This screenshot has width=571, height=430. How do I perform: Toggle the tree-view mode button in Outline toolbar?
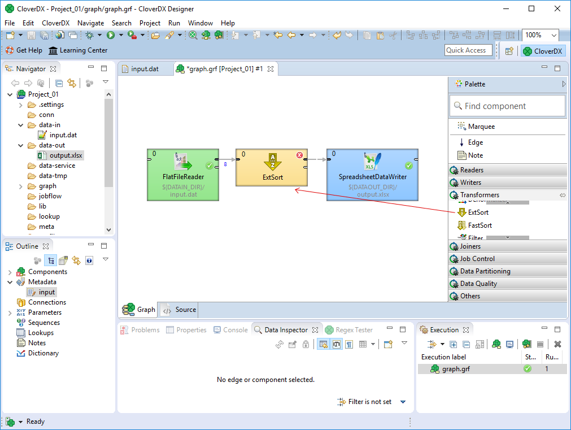pyautogui.click(x=50, y=260)
